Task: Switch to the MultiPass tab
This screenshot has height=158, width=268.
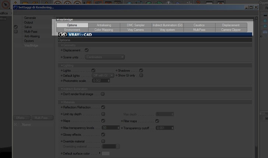Action: pyautogui.click(x=199, y=30)
